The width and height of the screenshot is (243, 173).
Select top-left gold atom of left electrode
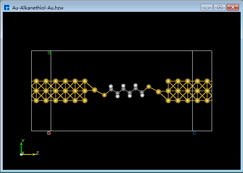pyautogui.click(x=36, y=81)
